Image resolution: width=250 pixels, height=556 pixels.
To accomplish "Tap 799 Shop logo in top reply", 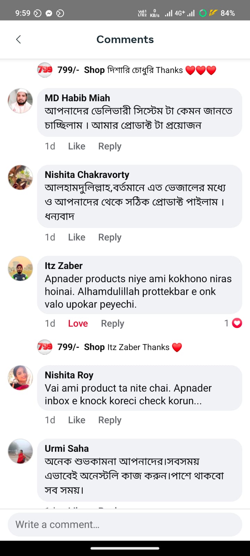I will pyautogui.click(x=45, y=70).
